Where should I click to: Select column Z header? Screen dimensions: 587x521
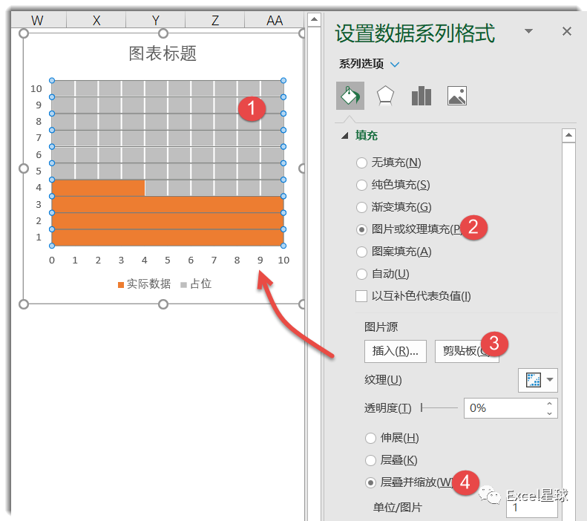pyautogui.click(x=215, y=20)
